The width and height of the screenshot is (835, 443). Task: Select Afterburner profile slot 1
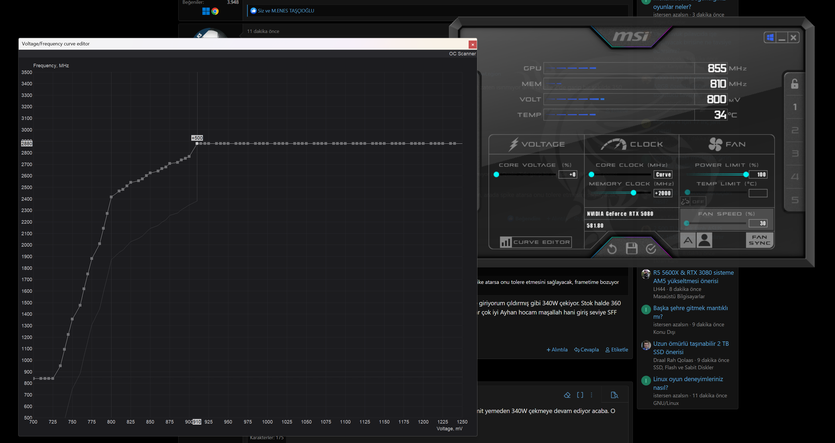tap(795, 107)
